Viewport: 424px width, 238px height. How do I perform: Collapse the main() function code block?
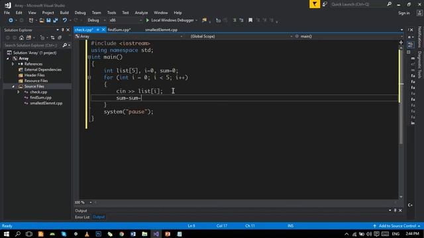[89, 58]
